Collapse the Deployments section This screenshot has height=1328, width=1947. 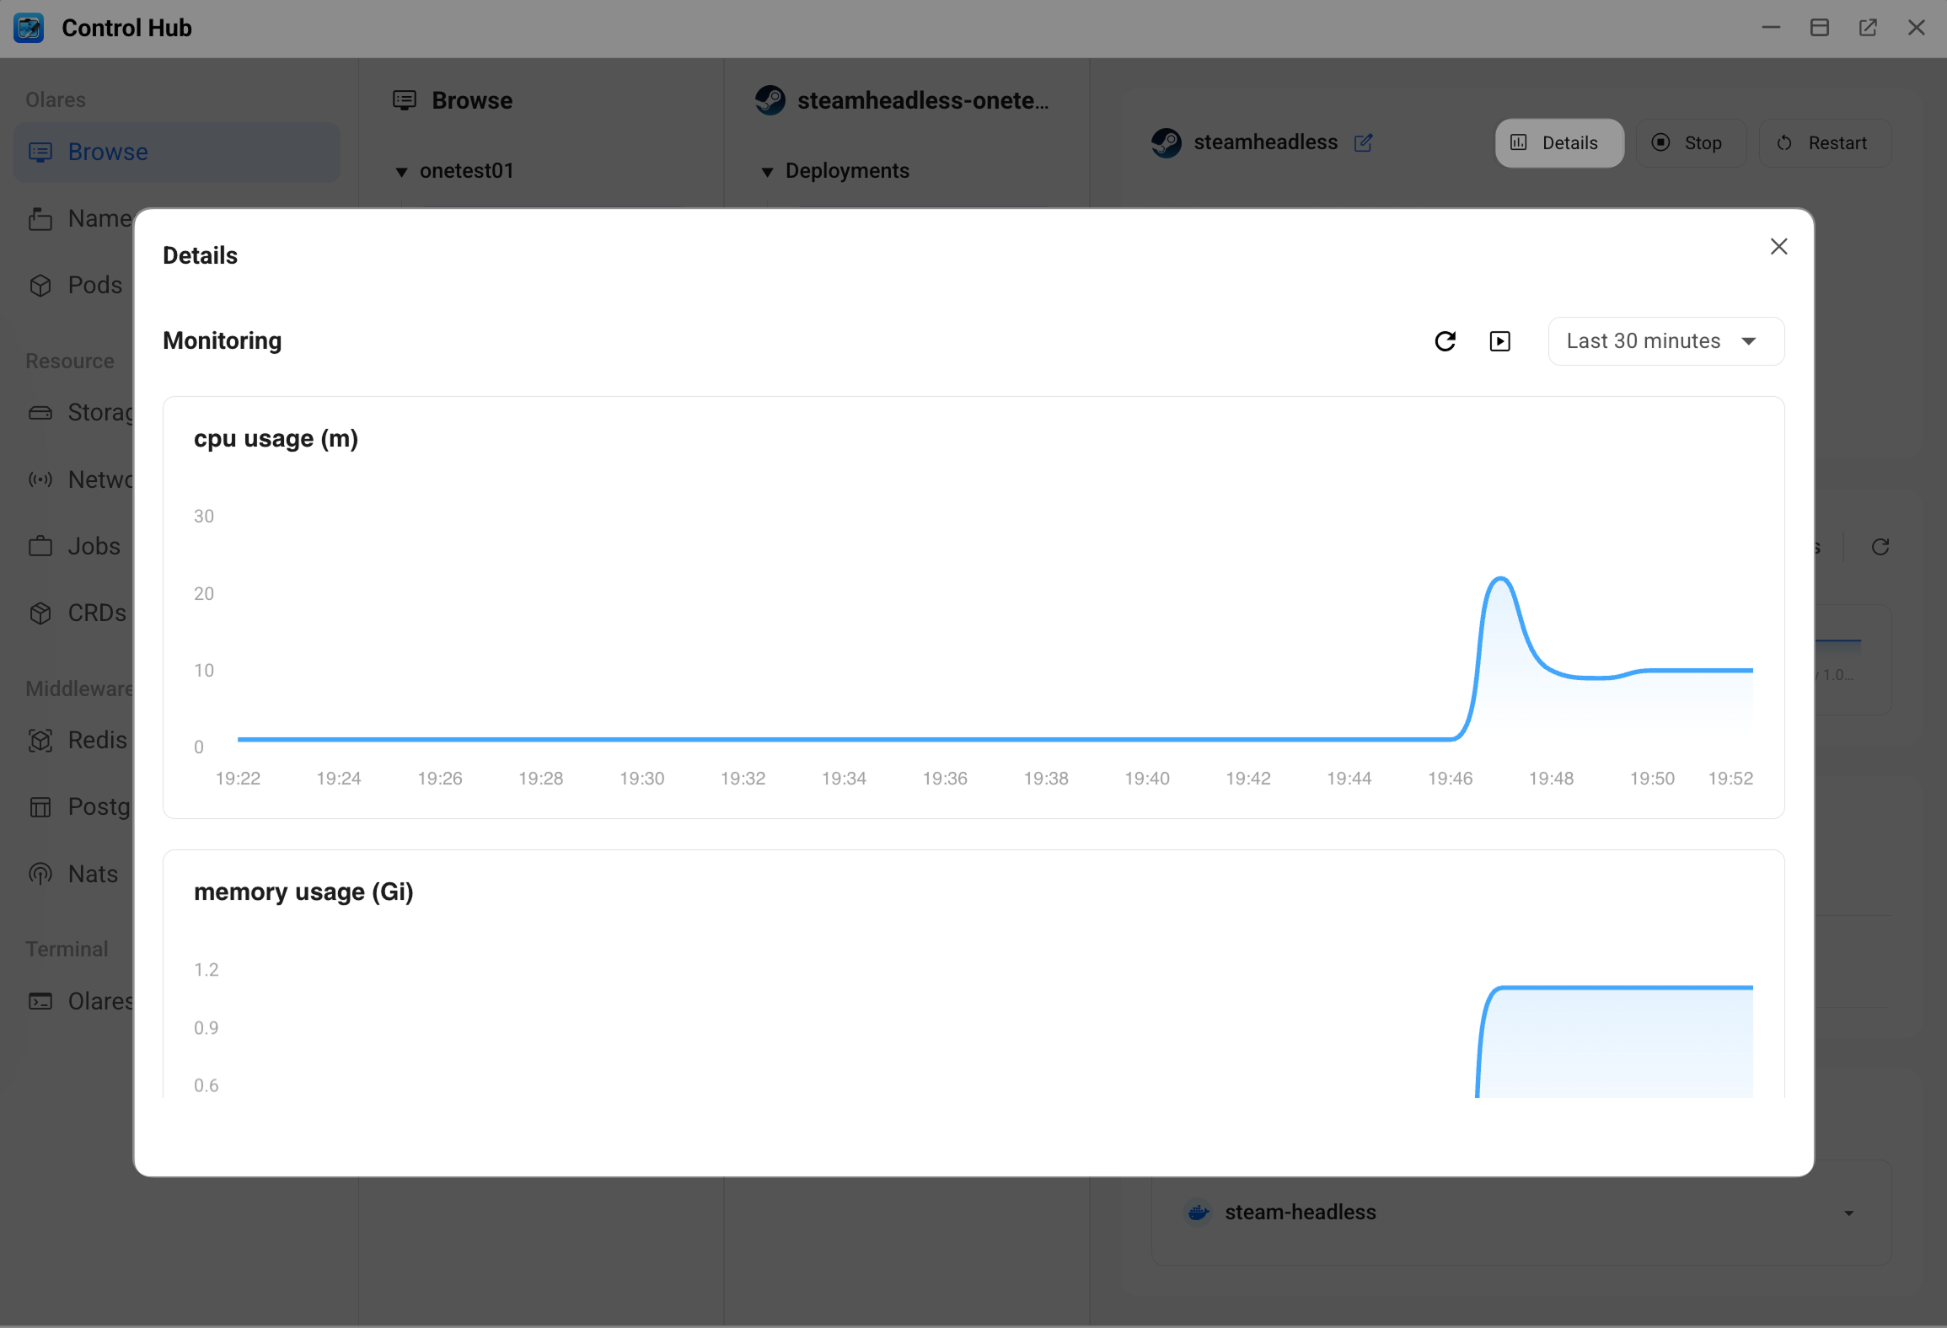(x=768, y=171)
